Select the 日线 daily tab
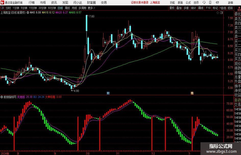241x155 pixels. [x=60, y=8]
